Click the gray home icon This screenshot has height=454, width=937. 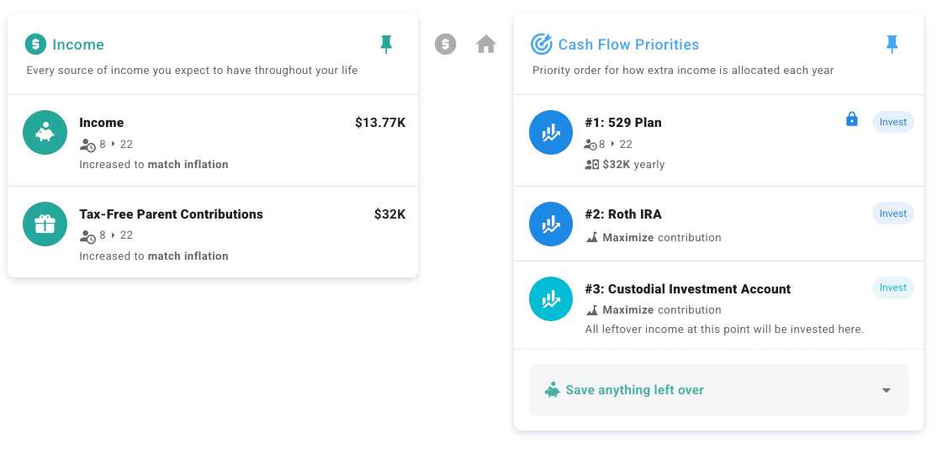click(486, 45)
